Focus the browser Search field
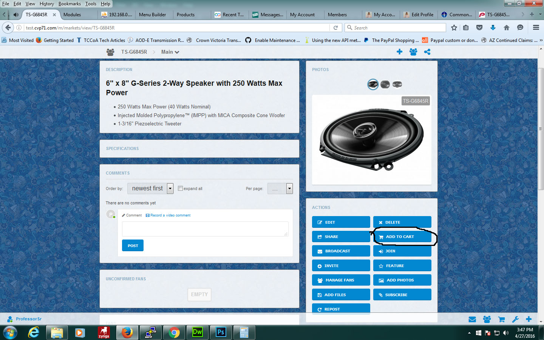This screenshot has height=340, width=544. [x=396, y=28]
